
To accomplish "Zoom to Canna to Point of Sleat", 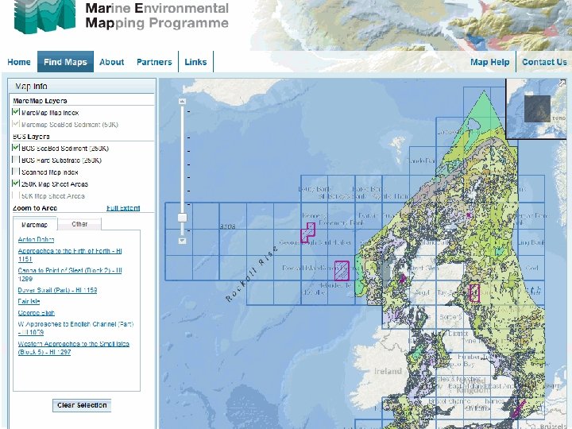I will click(70, 274).
